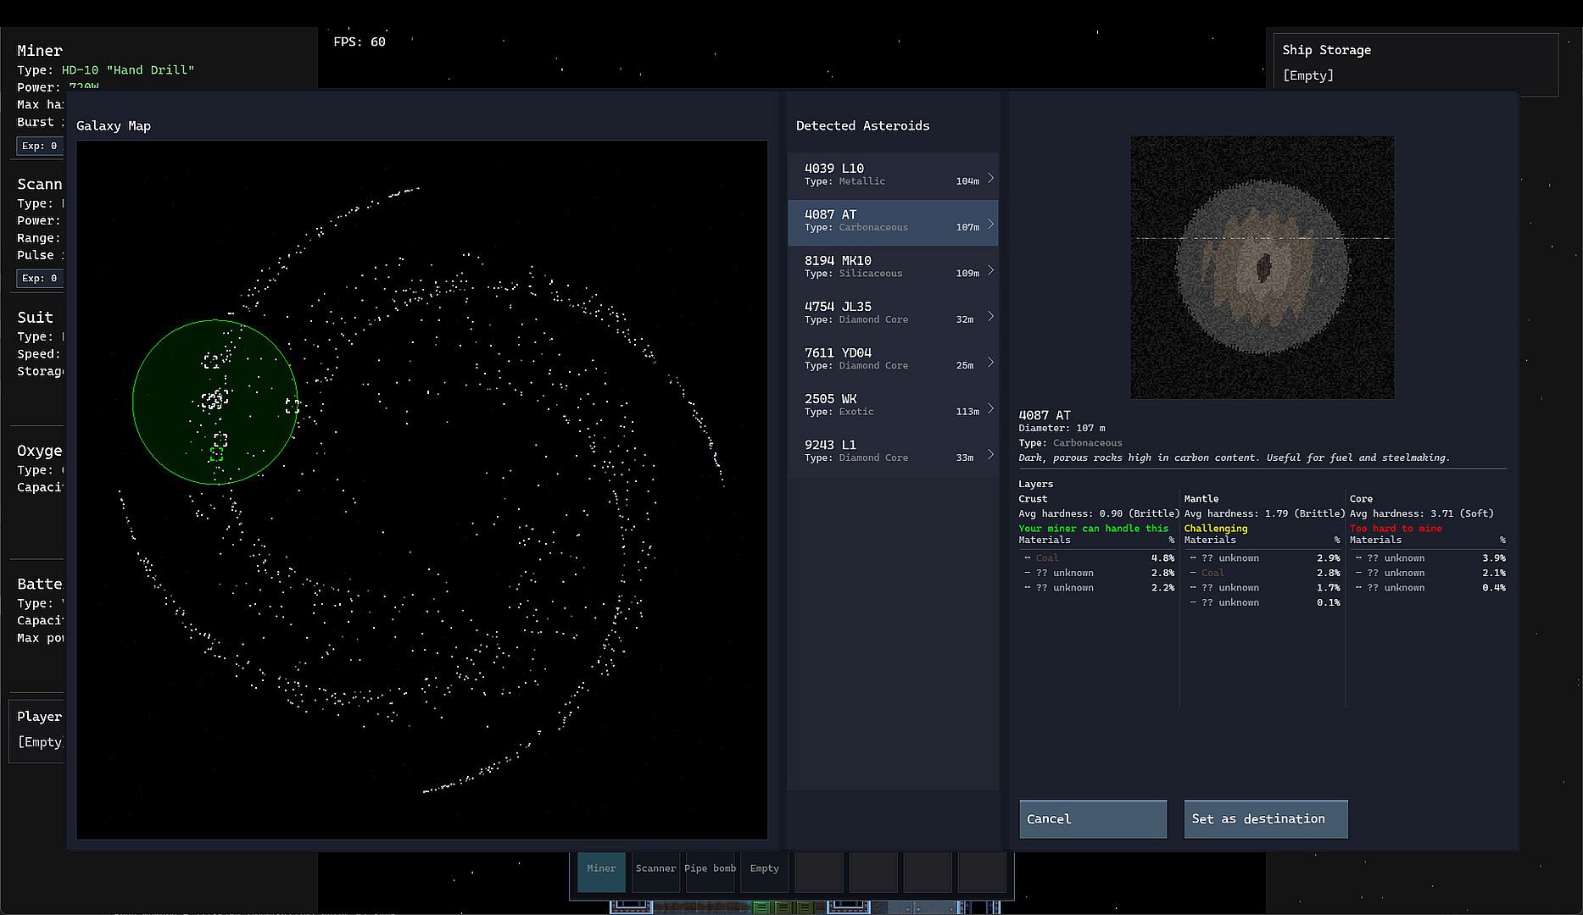Click Set as destination button
Screen dimensions: 1583x915
pyautogui.click(x=1265, y=819)
